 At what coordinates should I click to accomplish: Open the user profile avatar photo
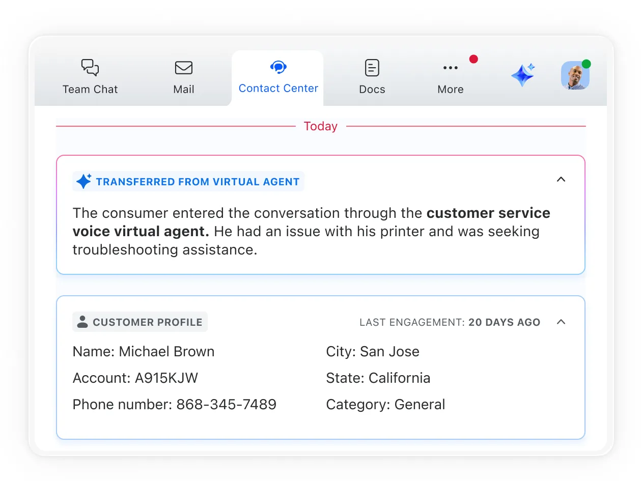[575, 75]
